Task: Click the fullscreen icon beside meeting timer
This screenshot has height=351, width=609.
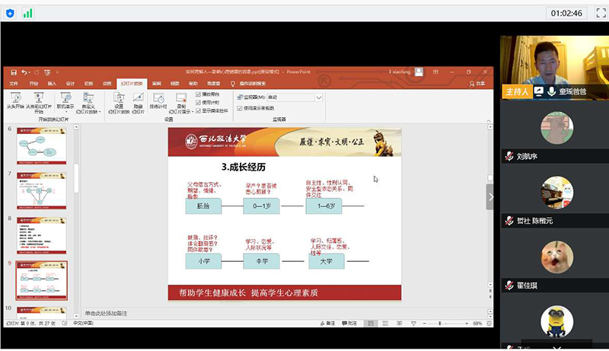Action: [596, 13]
